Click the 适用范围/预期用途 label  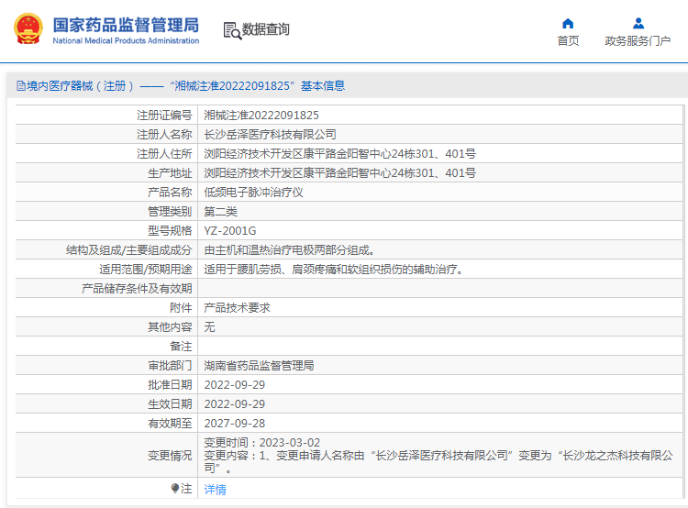click(x=146, y=270)
